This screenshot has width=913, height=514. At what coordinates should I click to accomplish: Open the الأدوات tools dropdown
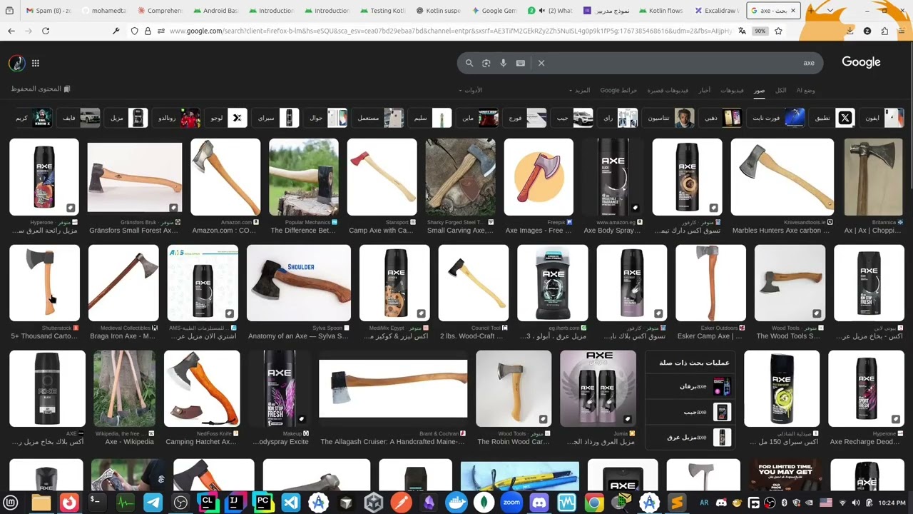(x=471, y=90)
